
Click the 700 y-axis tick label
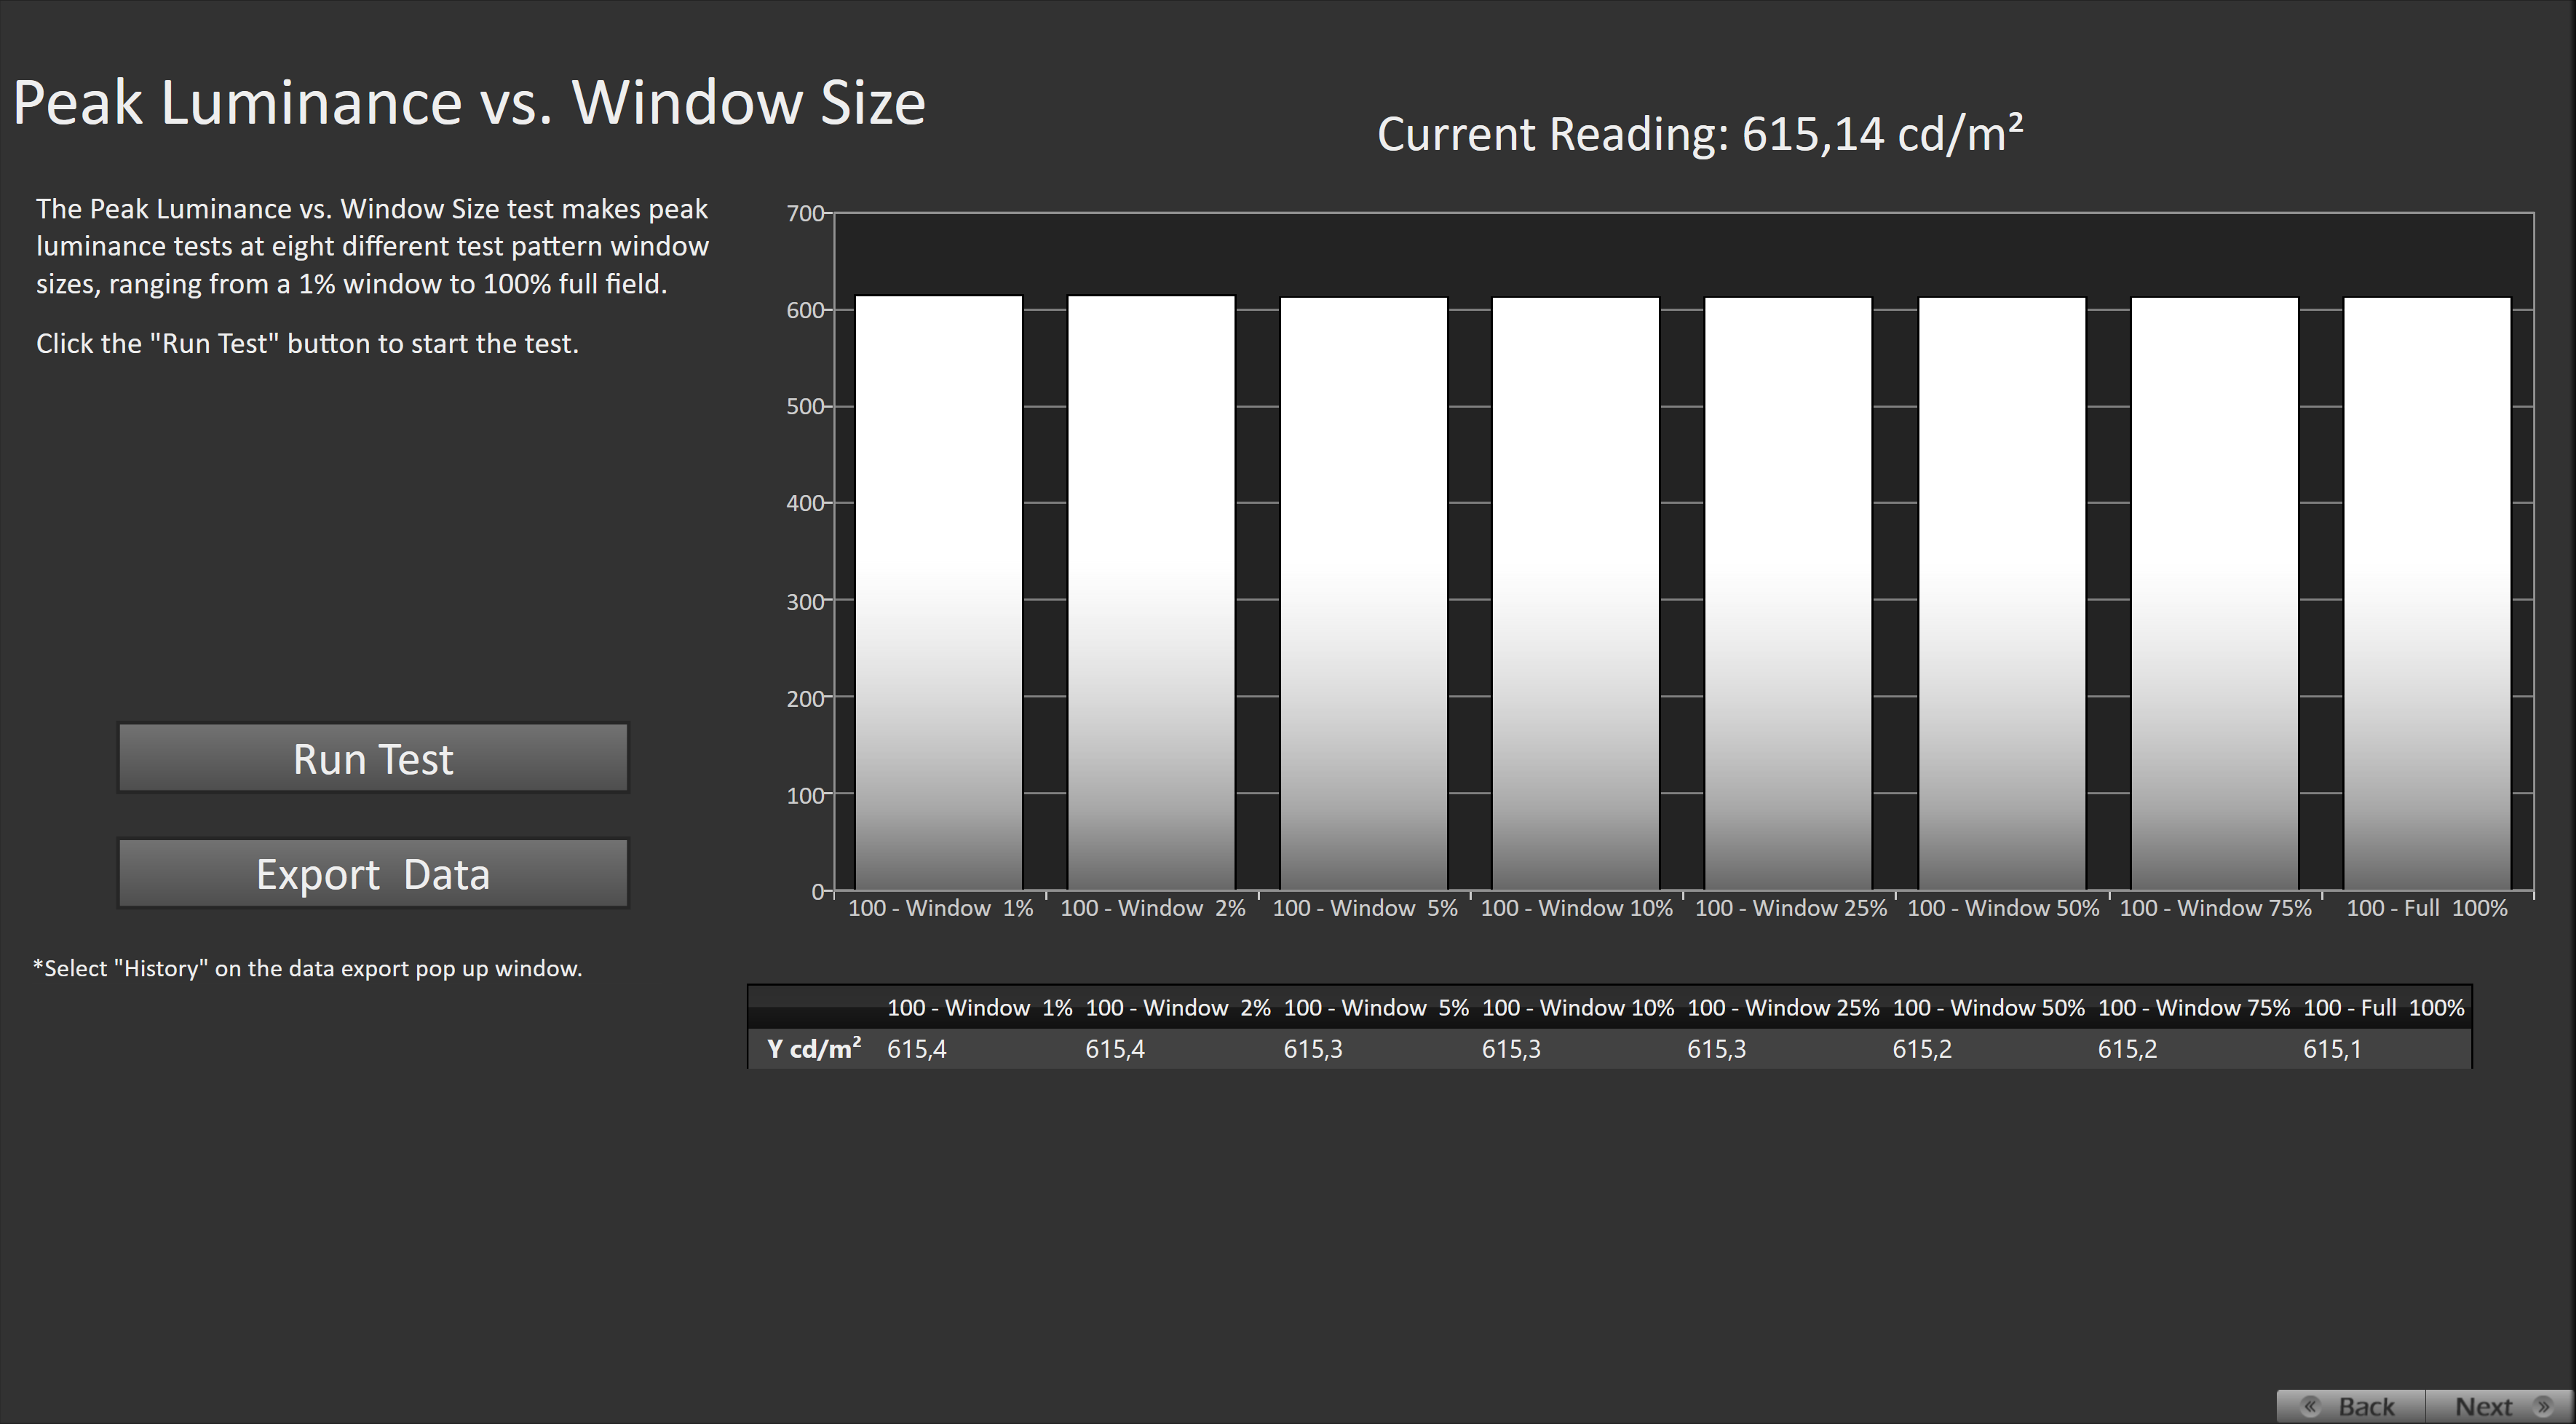pyautogui.click(x=804, y=213)
